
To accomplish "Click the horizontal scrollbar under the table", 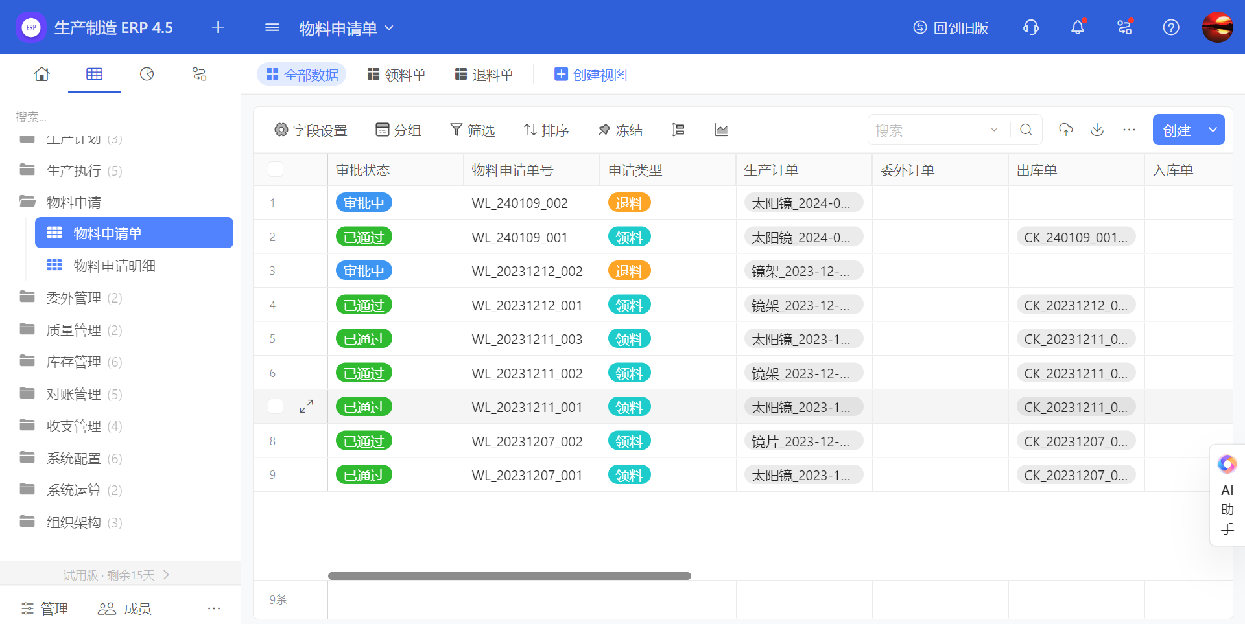I will pos(509,576).
